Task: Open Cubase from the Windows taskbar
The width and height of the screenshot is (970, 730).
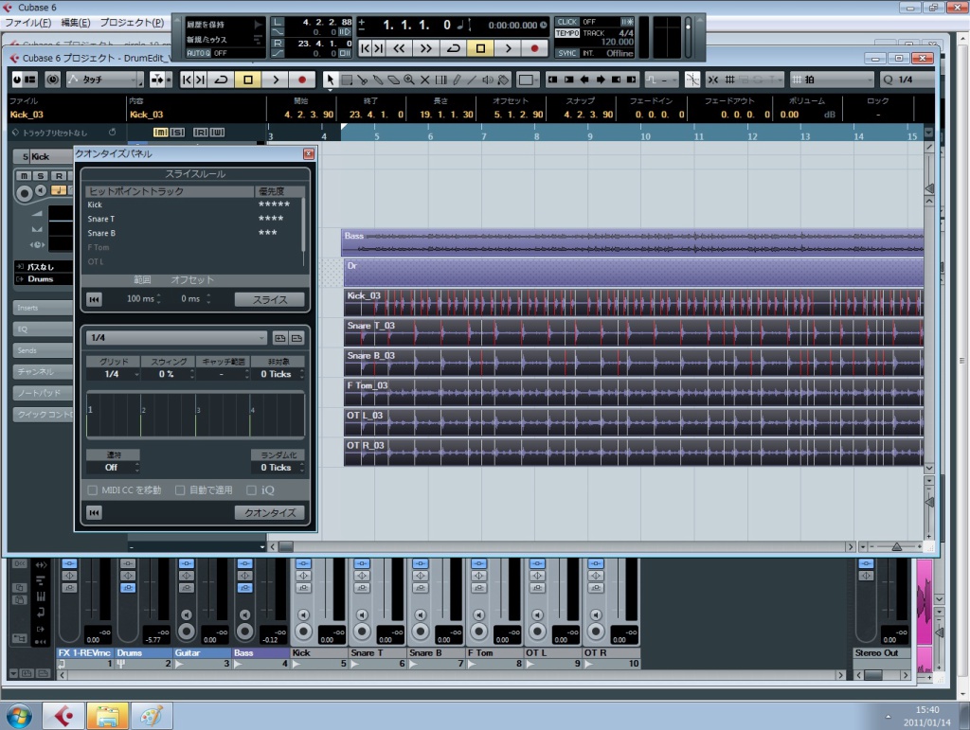Action: click(x=63, y=716)
